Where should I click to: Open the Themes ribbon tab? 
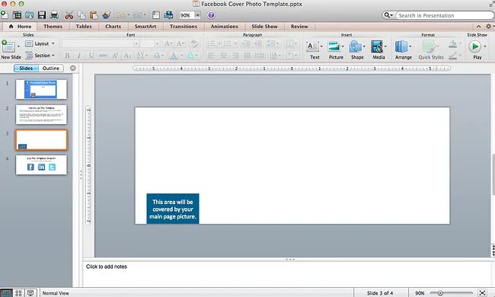(x=53, y=27)
